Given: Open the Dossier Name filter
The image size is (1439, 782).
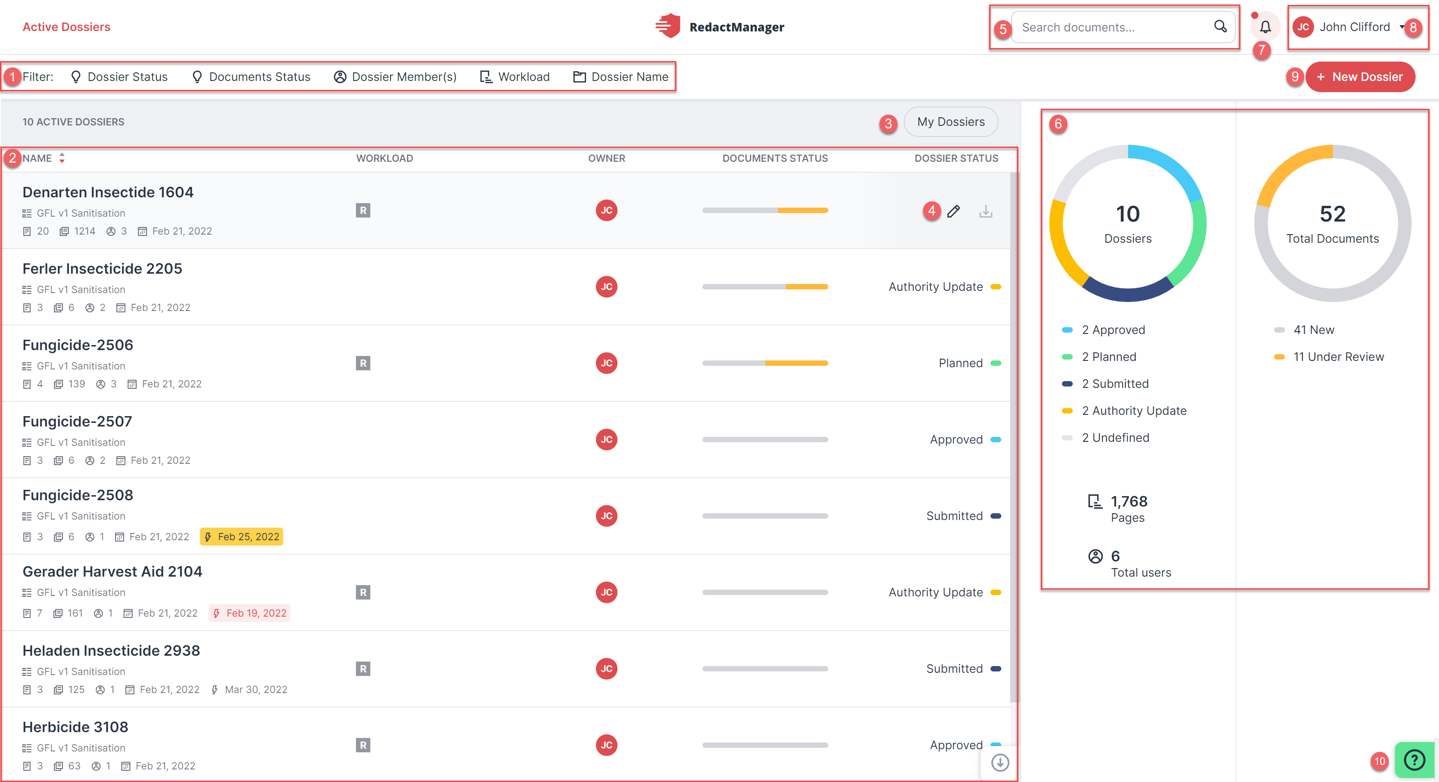Looking at the screenshot, I should pos(621,76).
